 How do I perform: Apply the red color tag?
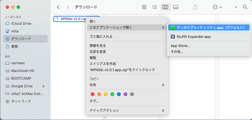(x=93, y=94)
